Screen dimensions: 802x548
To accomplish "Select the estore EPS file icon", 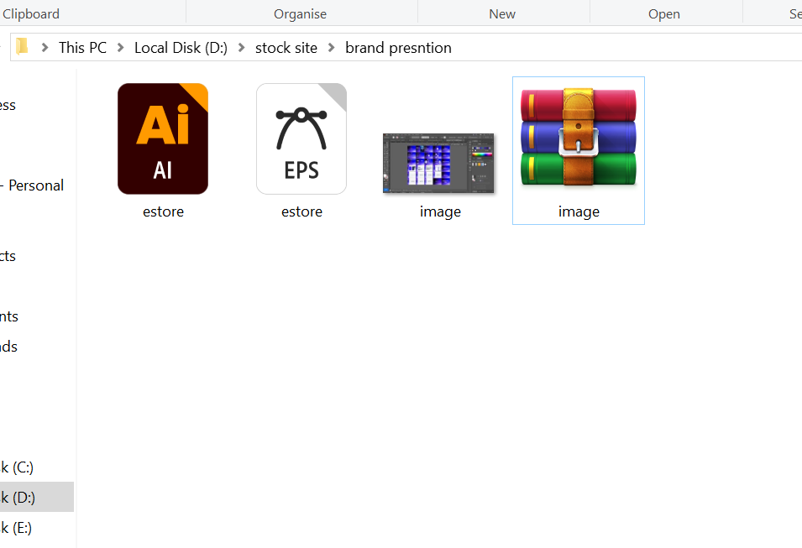I will point(301,138).
